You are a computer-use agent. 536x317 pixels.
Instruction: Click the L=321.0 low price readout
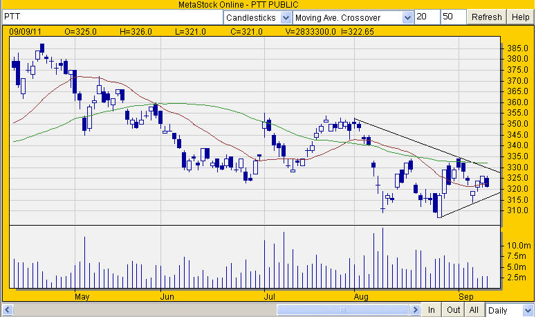pos(190,32)
